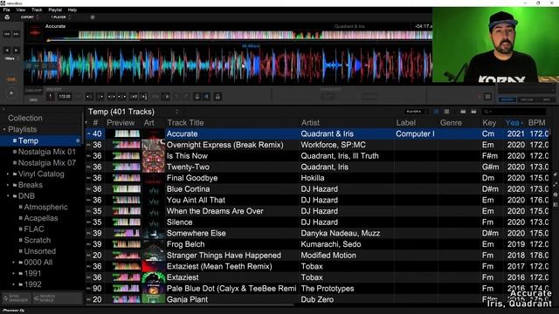
Task: Click the preview waveform of Frog Belch
Action: pyautogui.click(x=126, y=244)
